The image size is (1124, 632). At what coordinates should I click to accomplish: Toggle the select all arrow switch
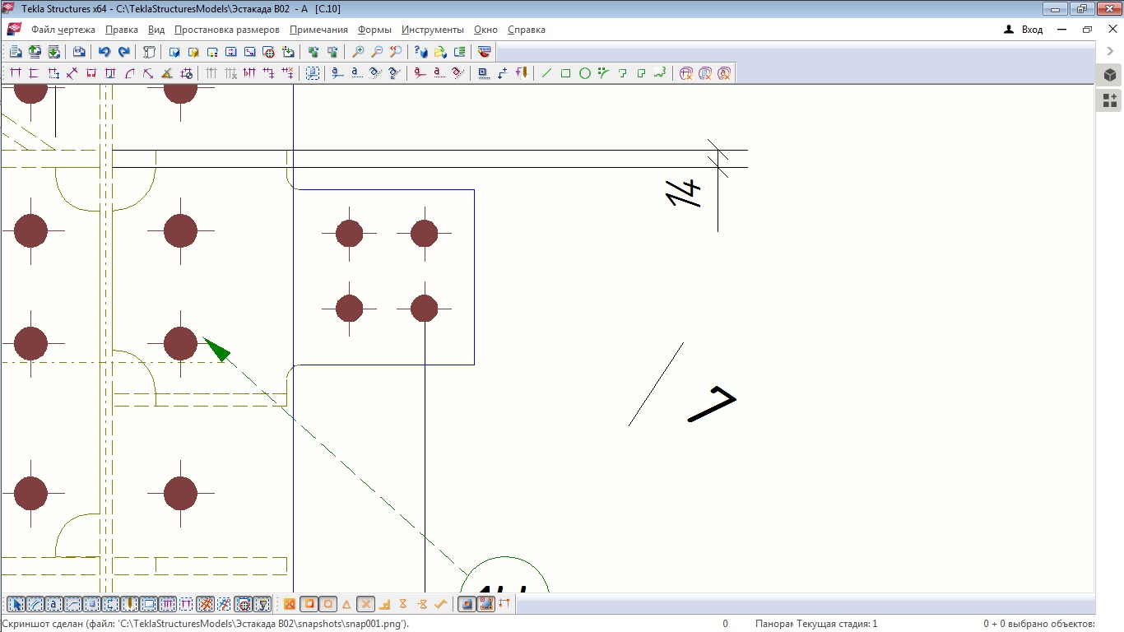coord(16,604)
